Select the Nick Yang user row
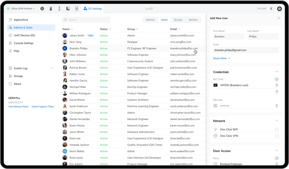 point(134,42)
